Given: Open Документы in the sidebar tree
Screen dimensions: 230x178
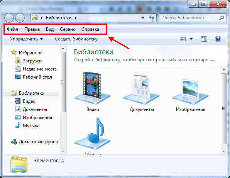Looking at the screenshot, I should click(x=35, y=109).
